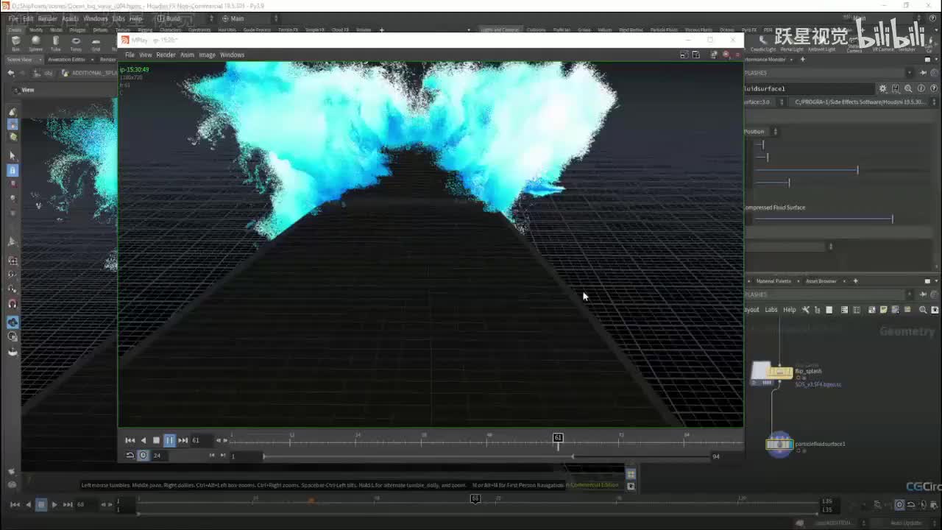The height and width of the screenshot is (530, 942).
Task: Open MPlay Anim menu
Action: [x=187, y=55]
